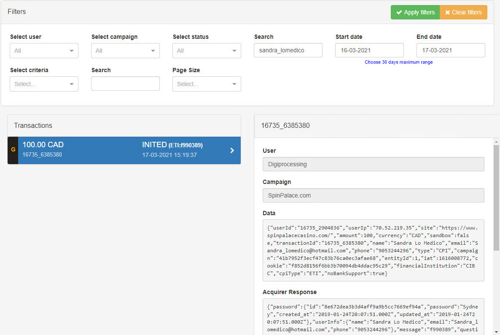Click the (ETI:f990389) reference text
500x335 pixels.
point(185,146)
